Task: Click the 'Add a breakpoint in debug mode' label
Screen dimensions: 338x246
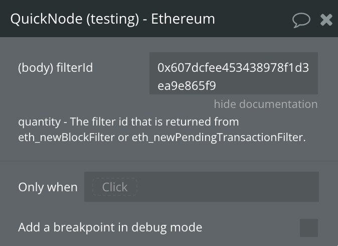Action: coord(110,227)
